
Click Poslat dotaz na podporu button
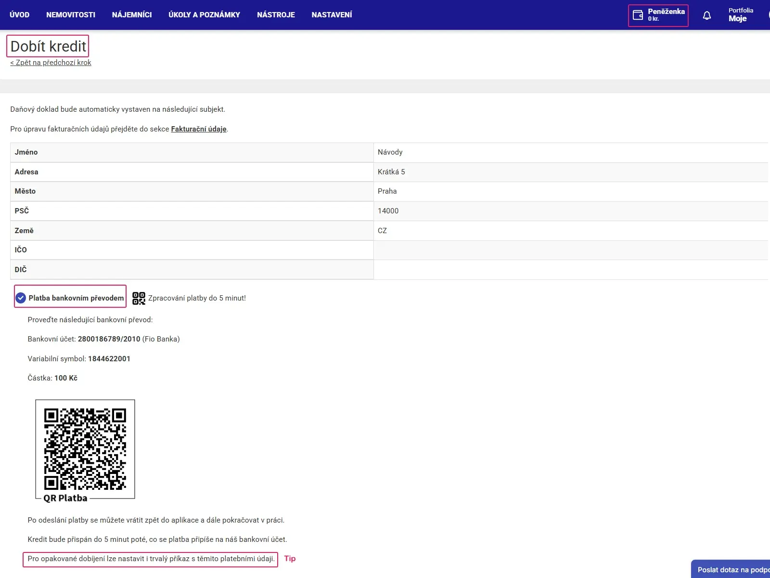(731, 569)
